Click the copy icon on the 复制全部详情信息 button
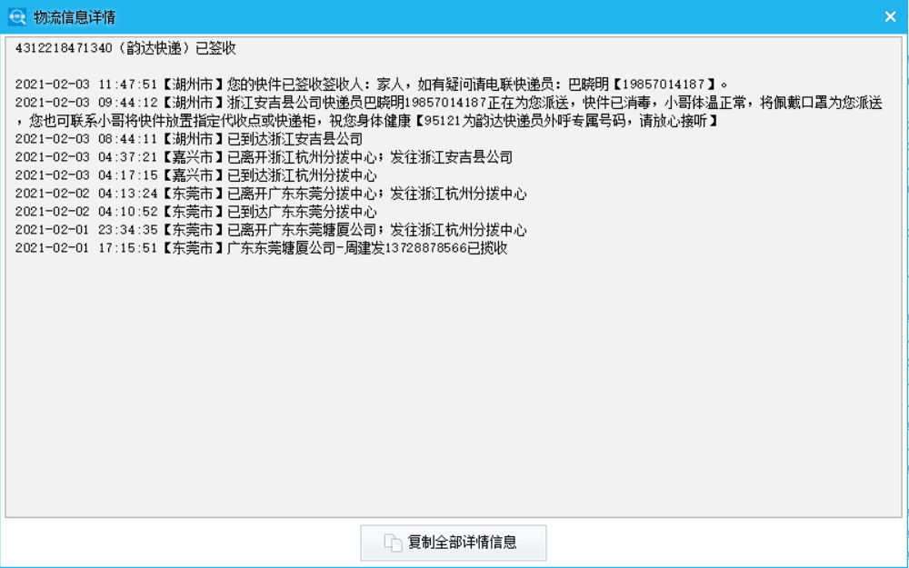The image size is (909, 568). click(393, 543)
